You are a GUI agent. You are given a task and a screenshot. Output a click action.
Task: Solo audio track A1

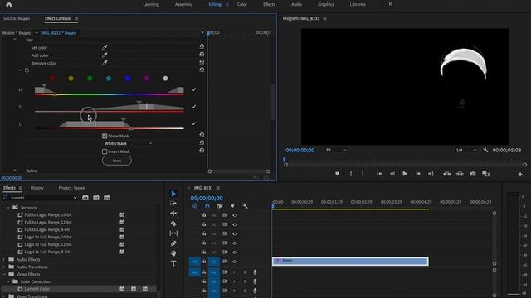245,272
